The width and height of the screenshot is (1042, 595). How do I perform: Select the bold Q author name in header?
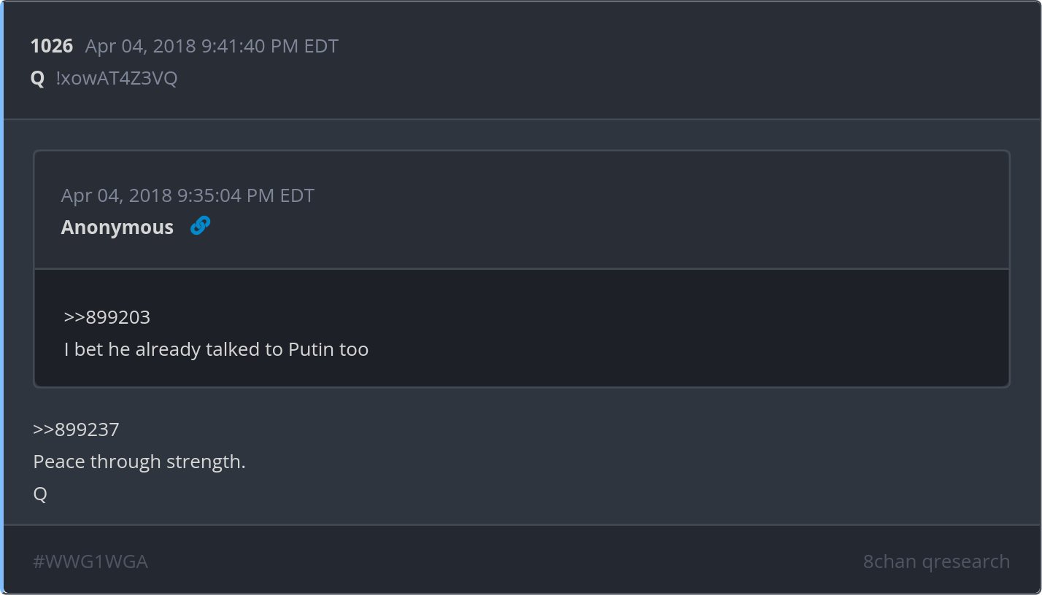click(x=37, y=79)
